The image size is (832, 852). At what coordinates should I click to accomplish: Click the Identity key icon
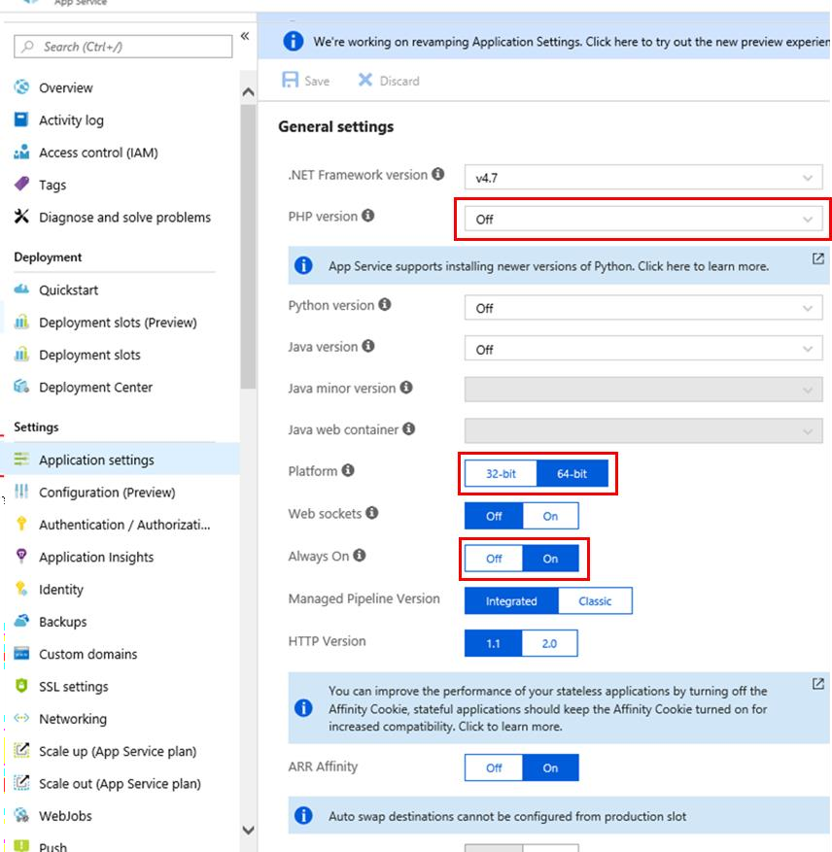[21, 589]
